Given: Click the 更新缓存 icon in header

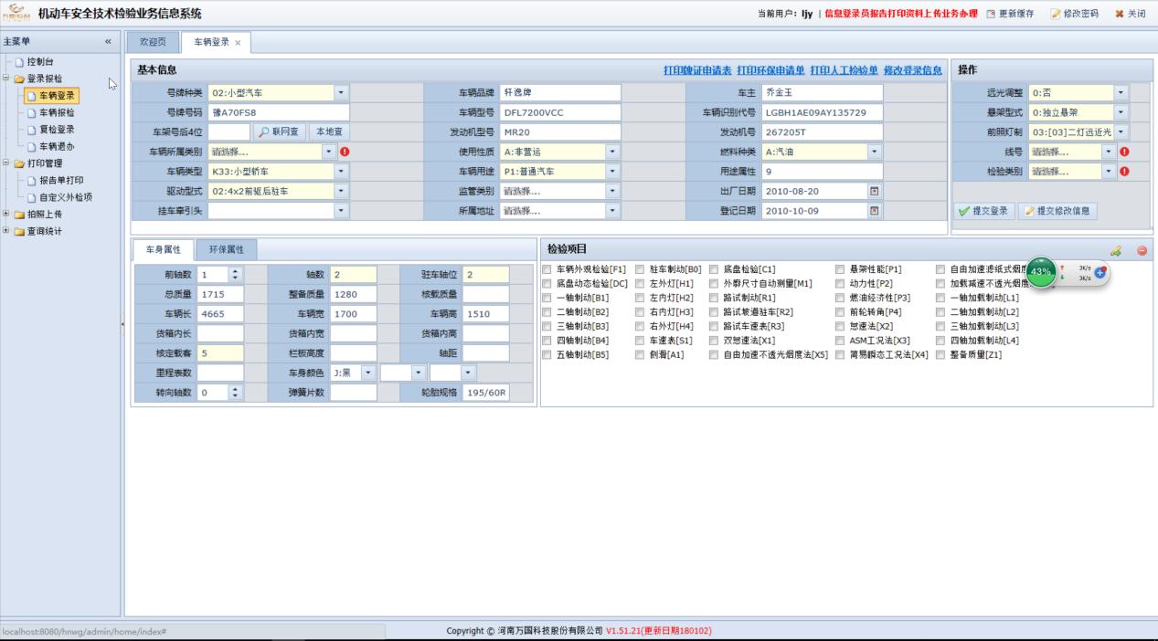Looking at the screenshot, I should 991,14.
